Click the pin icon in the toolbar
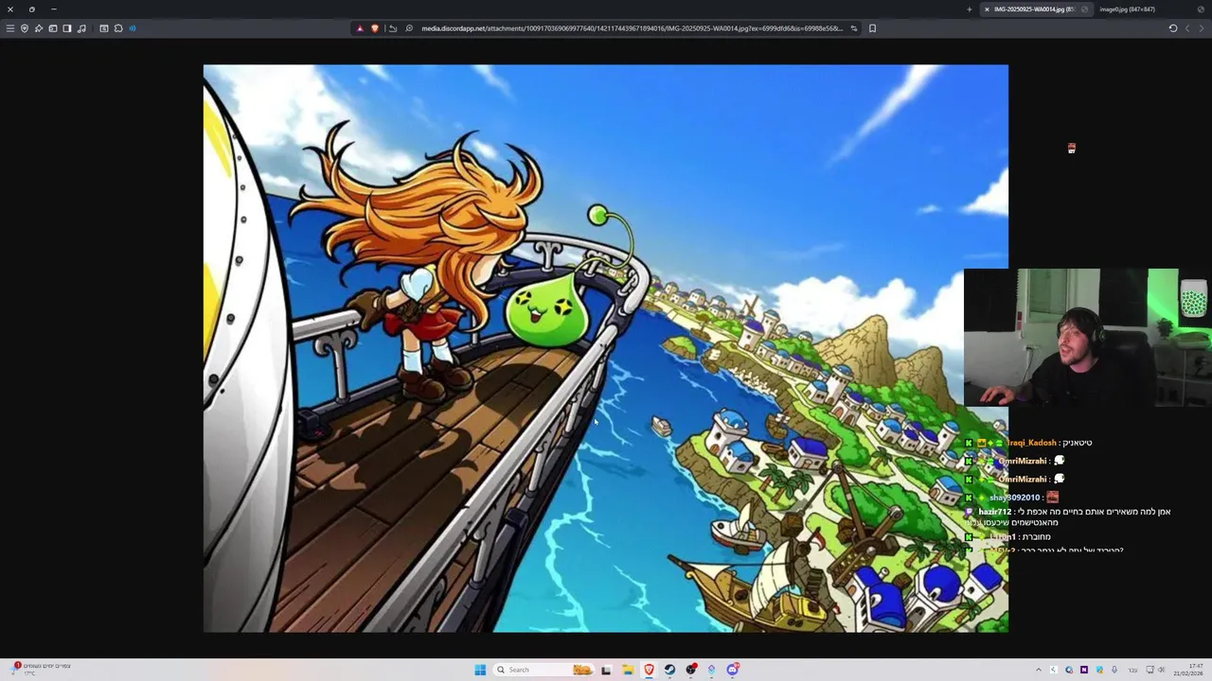This screenshot has height=681, width=1212. pos(39,28)
